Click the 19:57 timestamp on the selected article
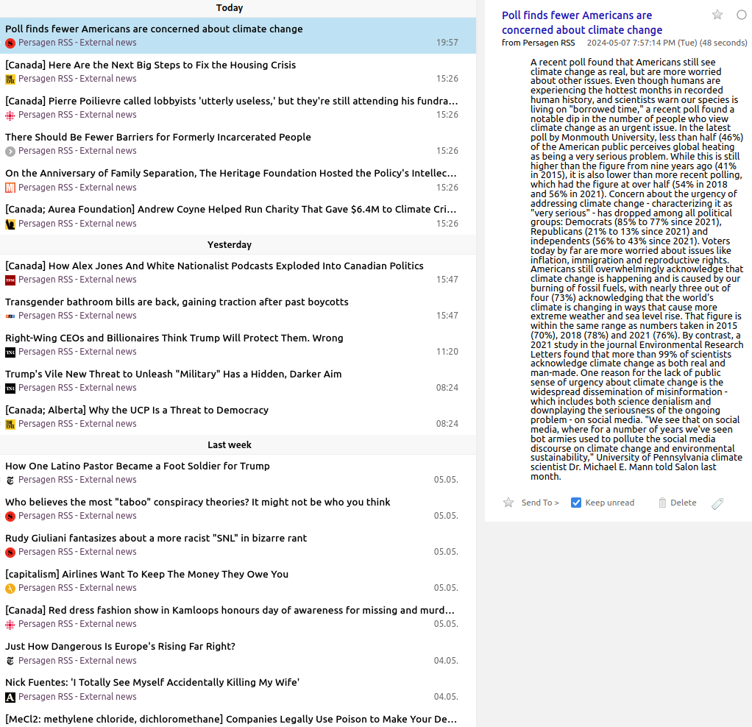This screenshot has height=727, width=752. click(447, 43)
